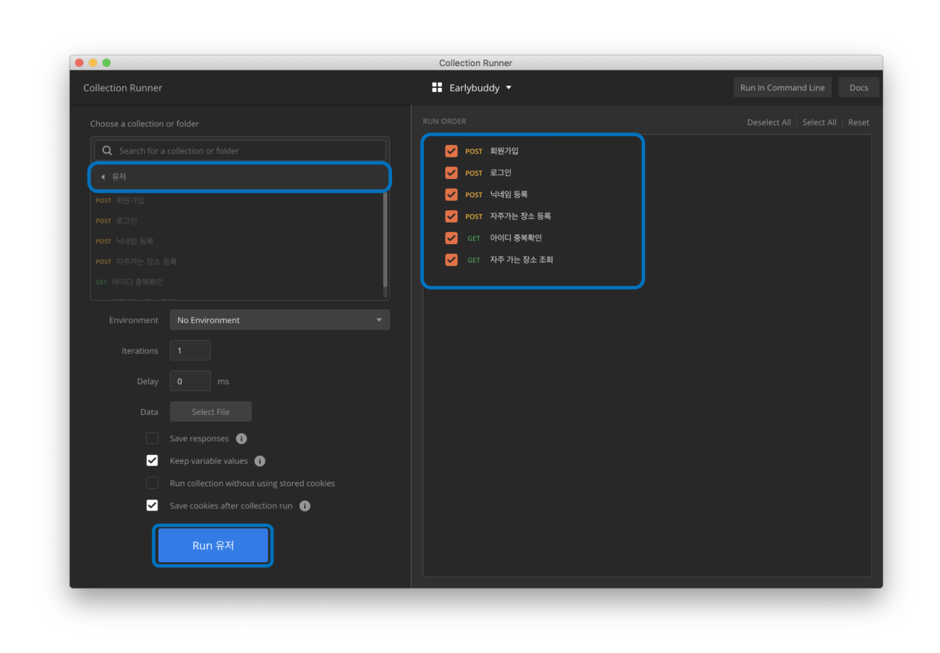Click the workspace grid icon beside Earlybuddy

437,88
